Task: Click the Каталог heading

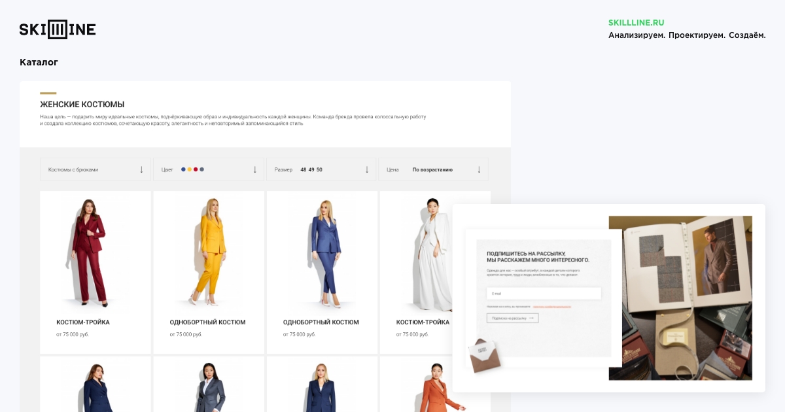Action: [x=39, y=62]
